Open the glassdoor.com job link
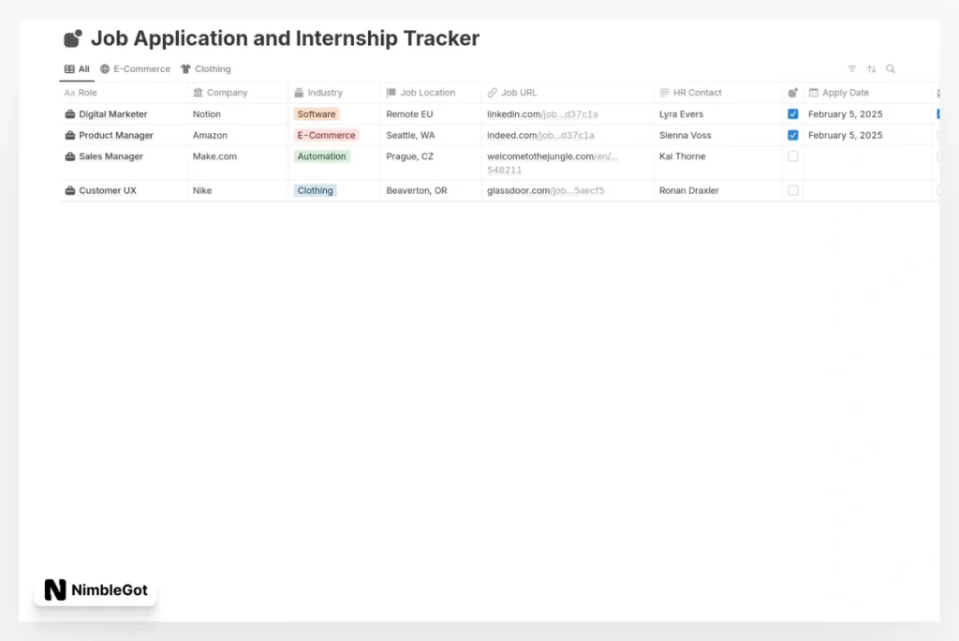The height and width of the screenshot is (641, 959). pos(545,191)
